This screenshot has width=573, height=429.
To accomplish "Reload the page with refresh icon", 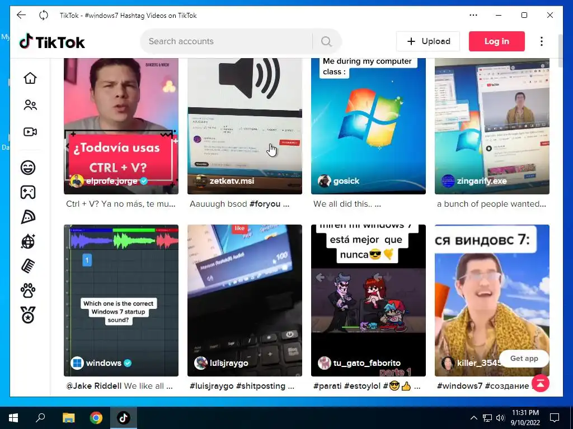I will coord(44,15).
